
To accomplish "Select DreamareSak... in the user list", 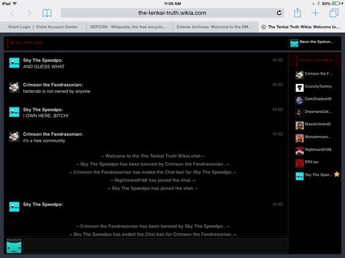I will [315, 113].
